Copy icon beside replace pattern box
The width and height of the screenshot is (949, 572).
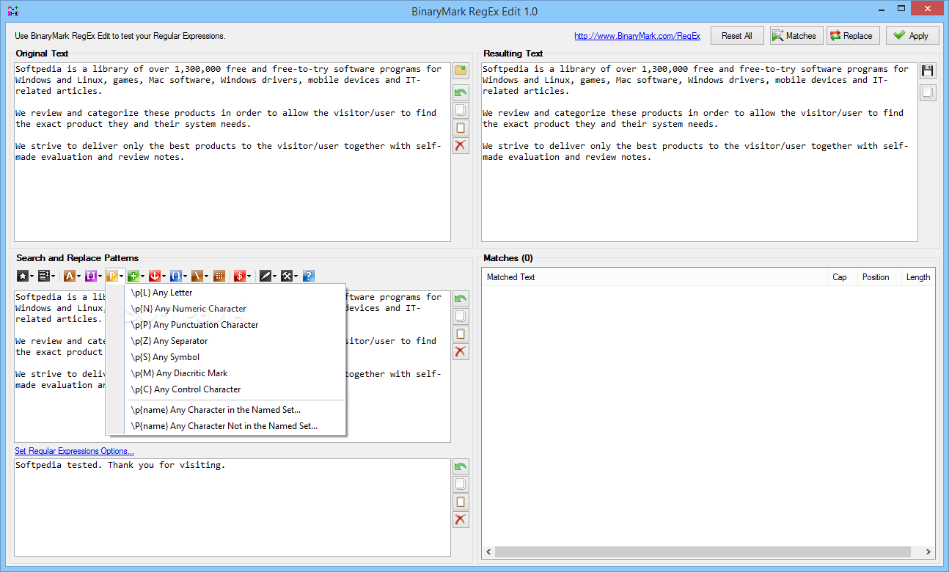(461, 485)
